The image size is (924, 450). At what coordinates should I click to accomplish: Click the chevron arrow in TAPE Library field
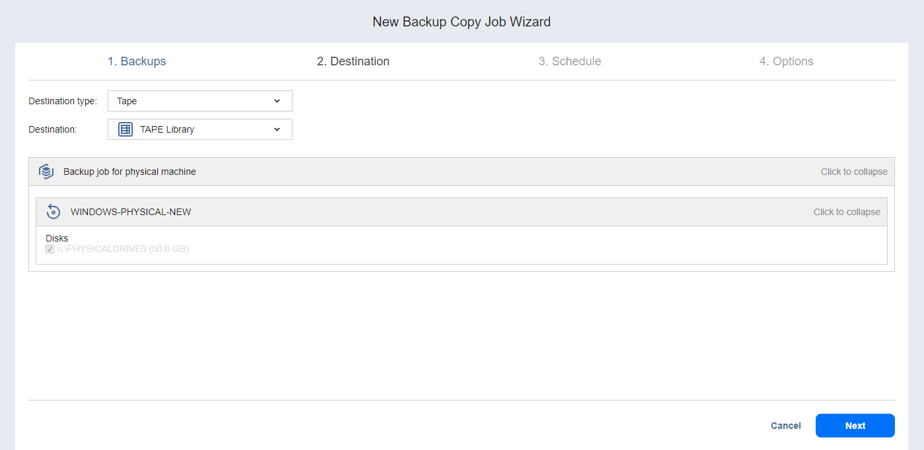pyautogui.click(x=277, y=129)
